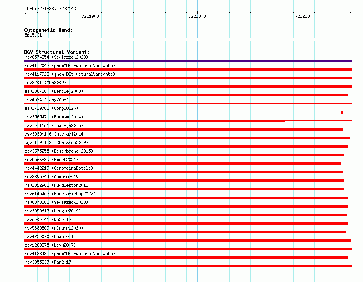Click nsv5566889 (Ebert2021) label
This screenshot has width=363, height=282.
(x=51, y=160)
